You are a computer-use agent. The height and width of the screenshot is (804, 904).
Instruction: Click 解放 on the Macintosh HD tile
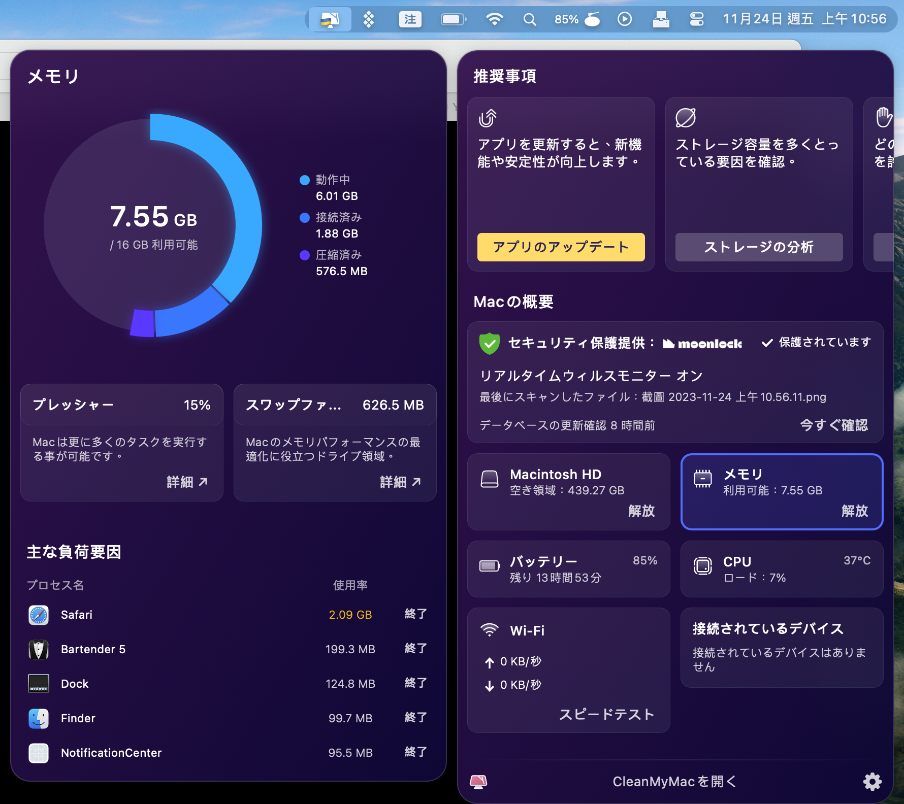(x=641, y=511)
